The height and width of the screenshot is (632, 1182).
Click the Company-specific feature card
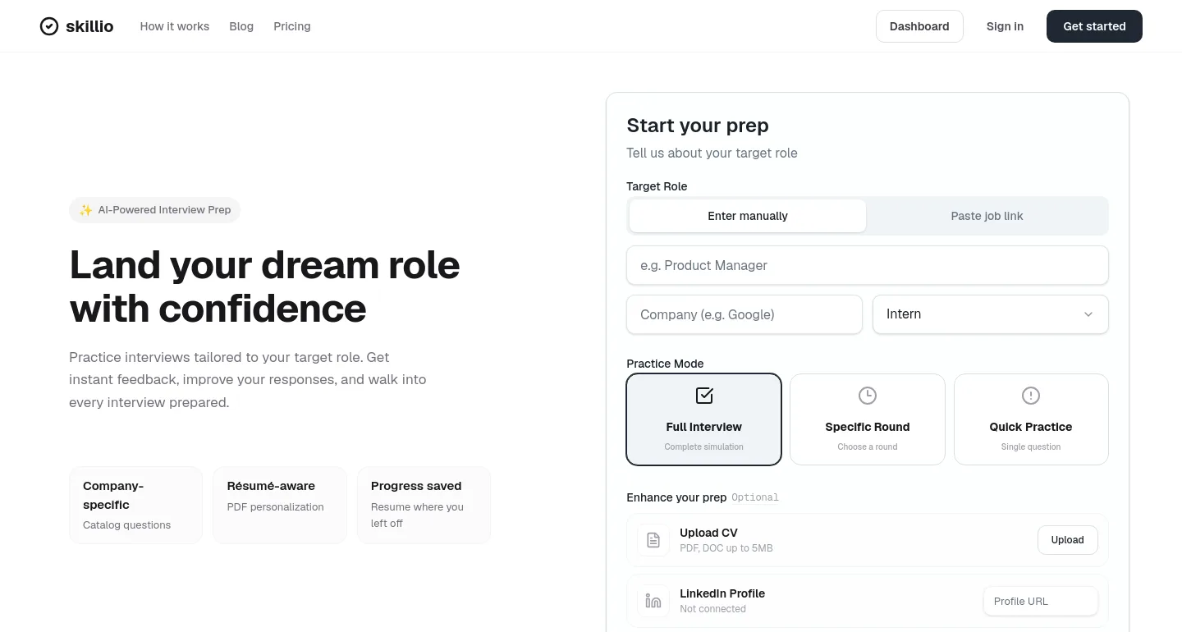tap(135, 505)
